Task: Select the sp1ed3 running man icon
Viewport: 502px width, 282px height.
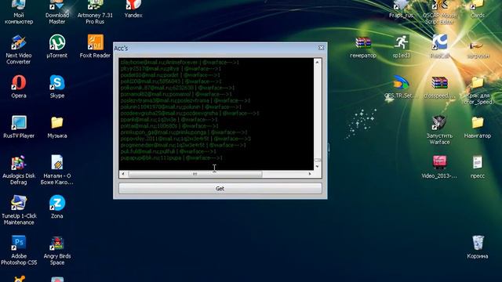Action: click(x=401, y=47)
